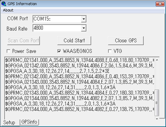
Task: Uncheck the WAAS/EGNOS checkbox
Action: point(59,51)
